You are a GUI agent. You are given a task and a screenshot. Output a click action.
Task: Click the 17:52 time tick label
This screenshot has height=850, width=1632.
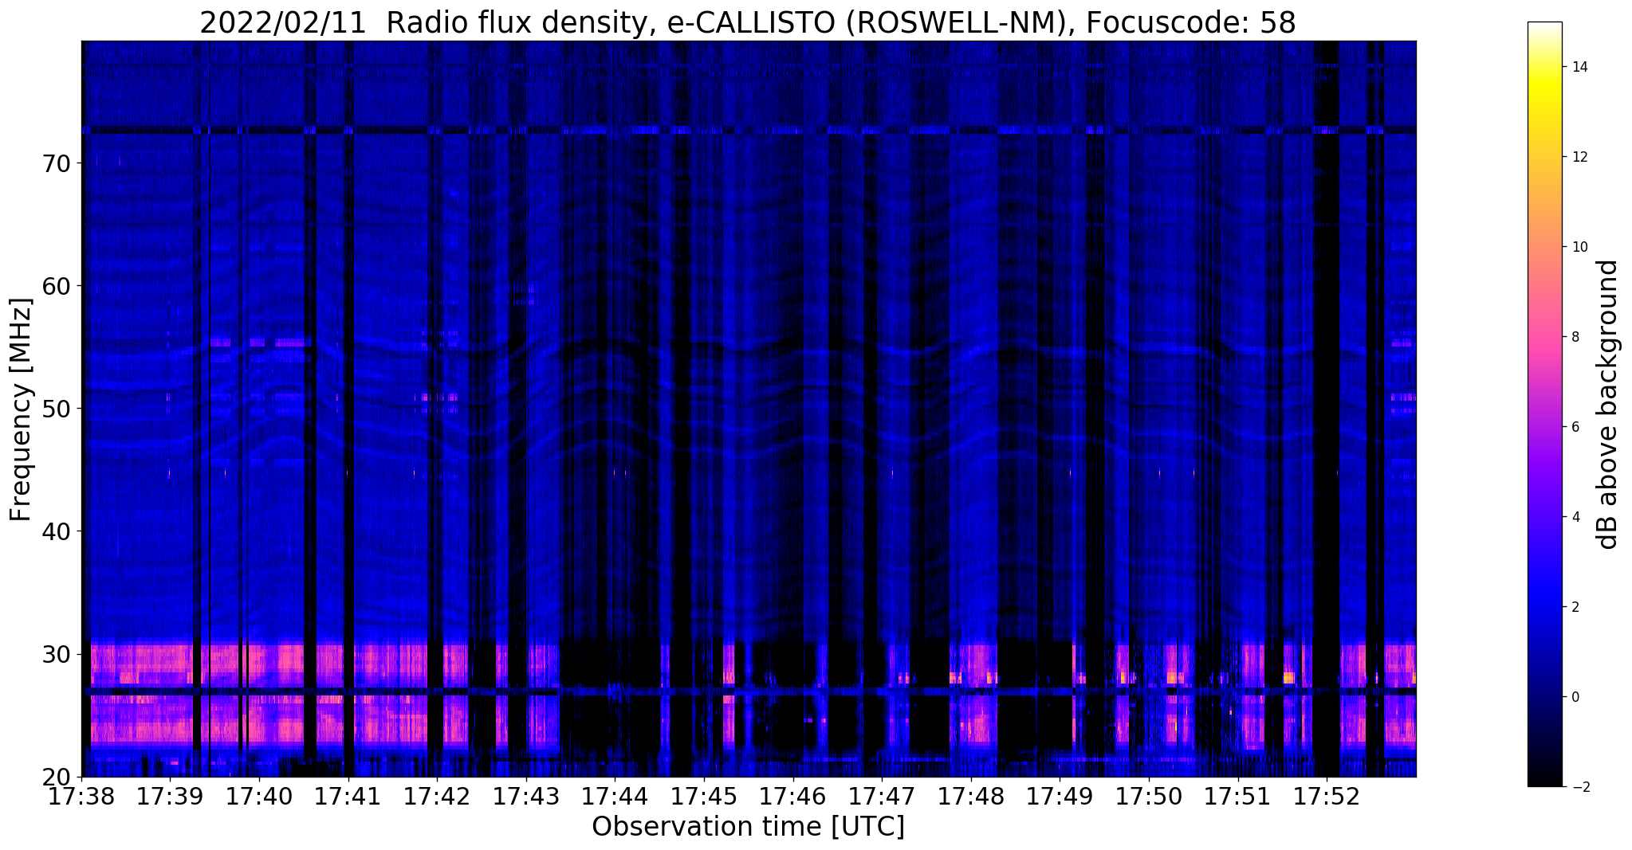tap(1327, 797)
